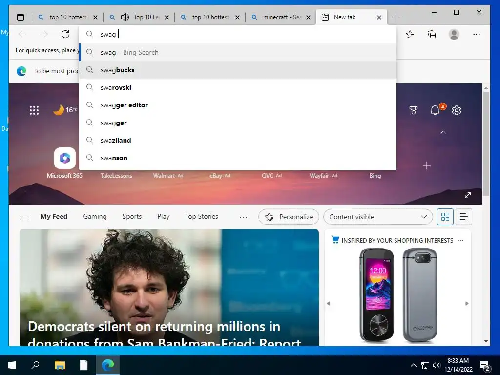Click the page vertical scrollbar thumb
The height and width of the screenshot is (375, 500).
(486, 144)
